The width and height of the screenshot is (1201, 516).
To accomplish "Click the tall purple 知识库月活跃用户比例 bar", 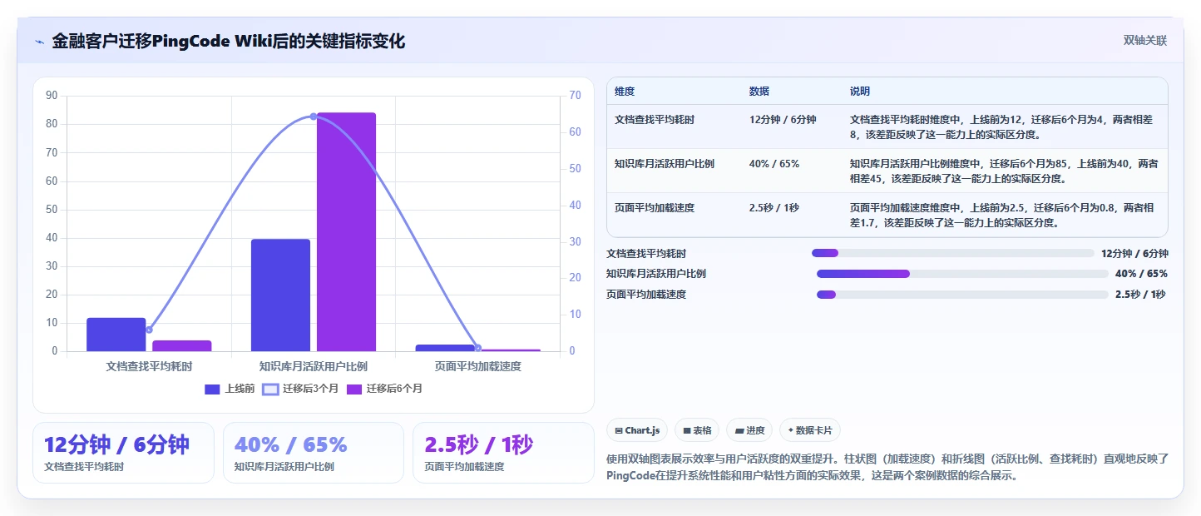I will point(346,231).
